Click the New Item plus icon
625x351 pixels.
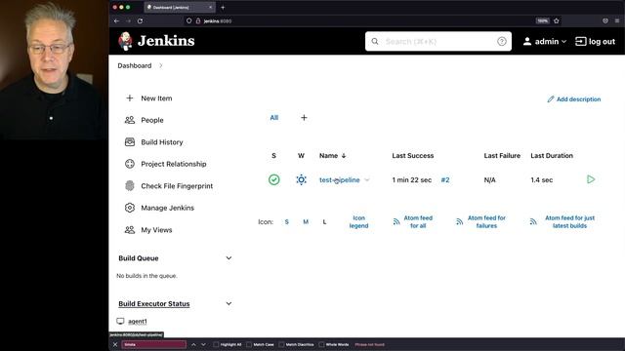tap(130, 97)
